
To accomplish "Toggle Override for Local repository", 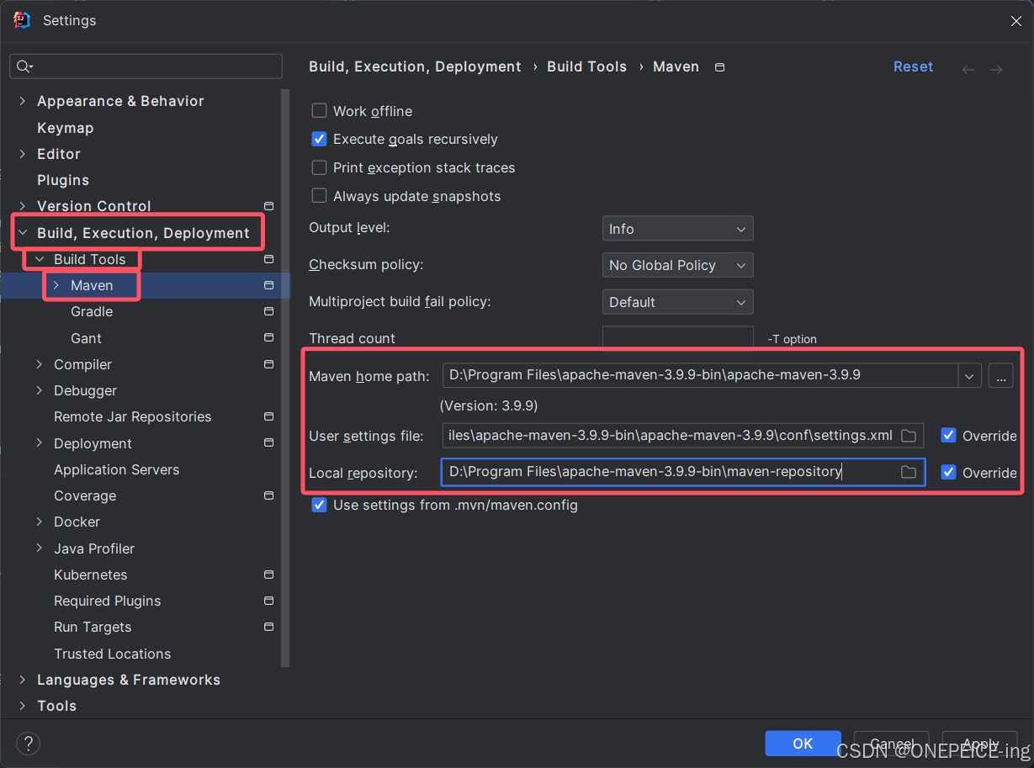I will coord(948,473).
